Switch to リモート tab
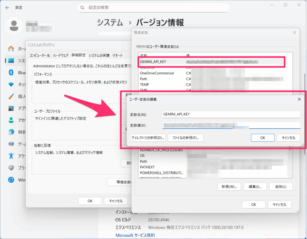 [117, 56]
